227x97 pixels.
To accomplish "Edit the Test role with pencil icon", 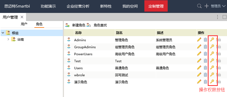I will [x=199, y=61].
